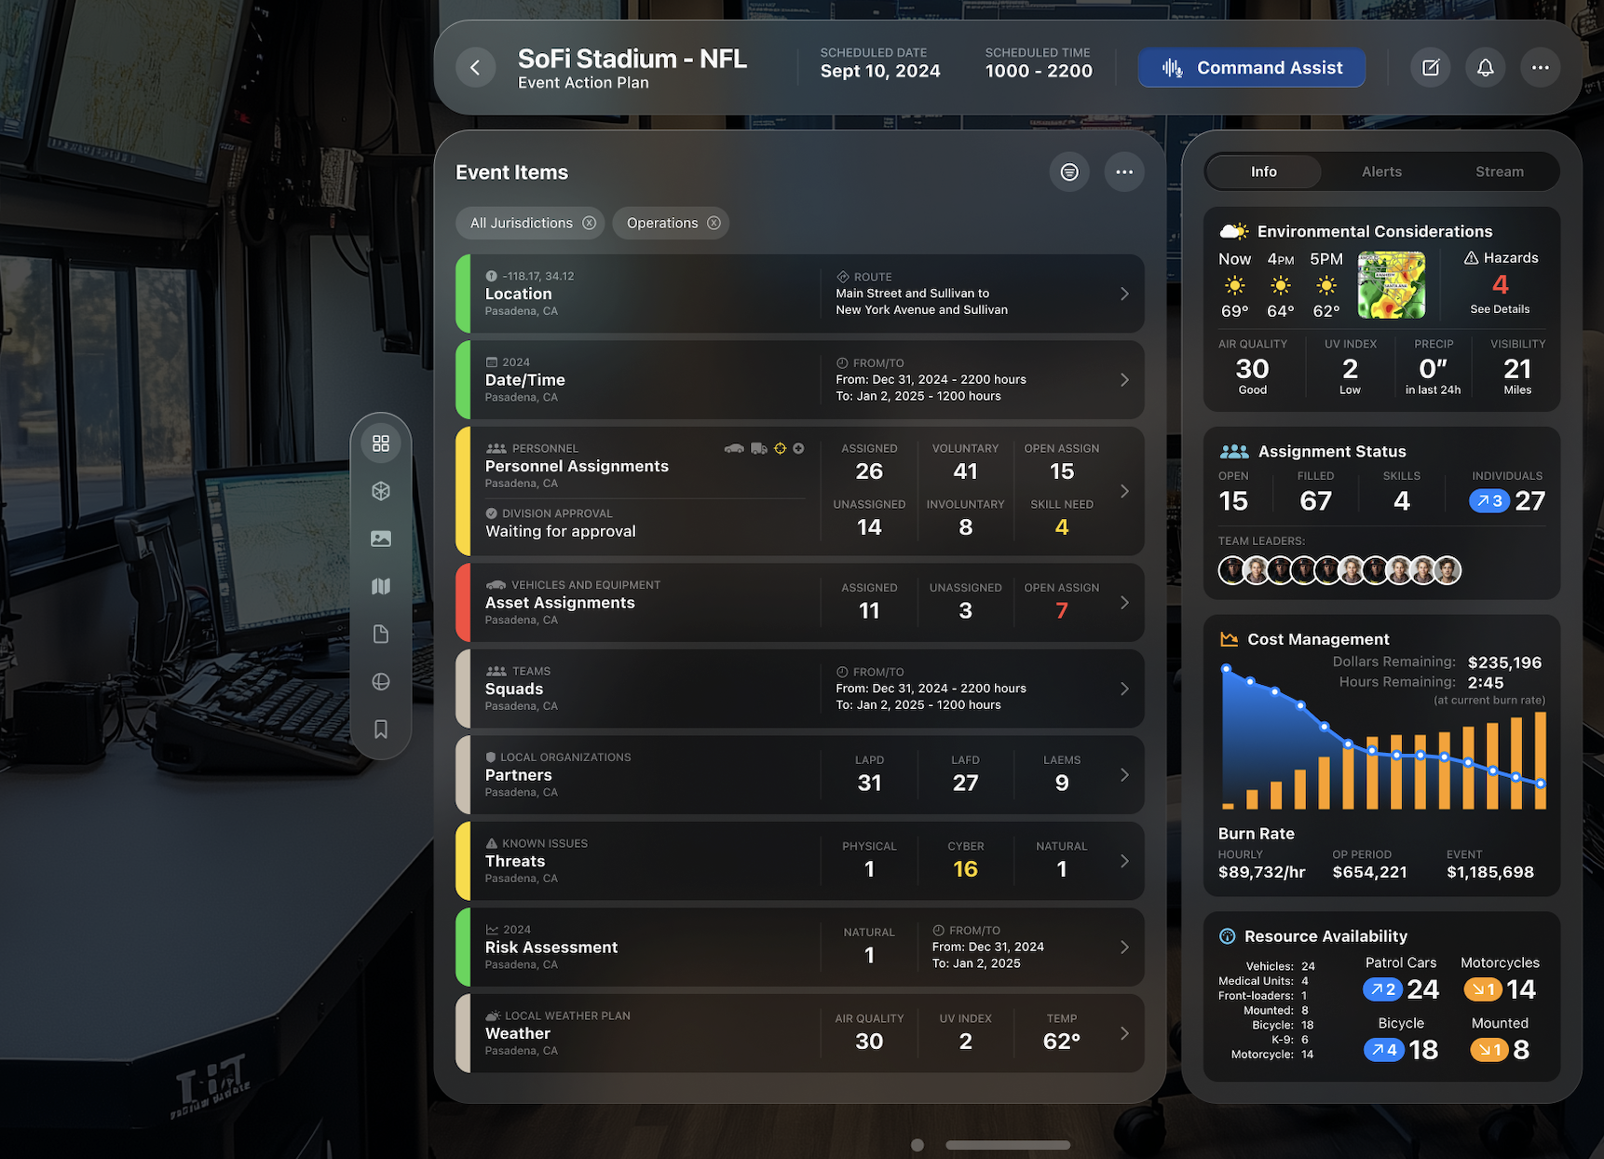Viewport: 1604px width, 1159px height.
Task: Open the edit note icon in header
Action: coord(1431,68)
